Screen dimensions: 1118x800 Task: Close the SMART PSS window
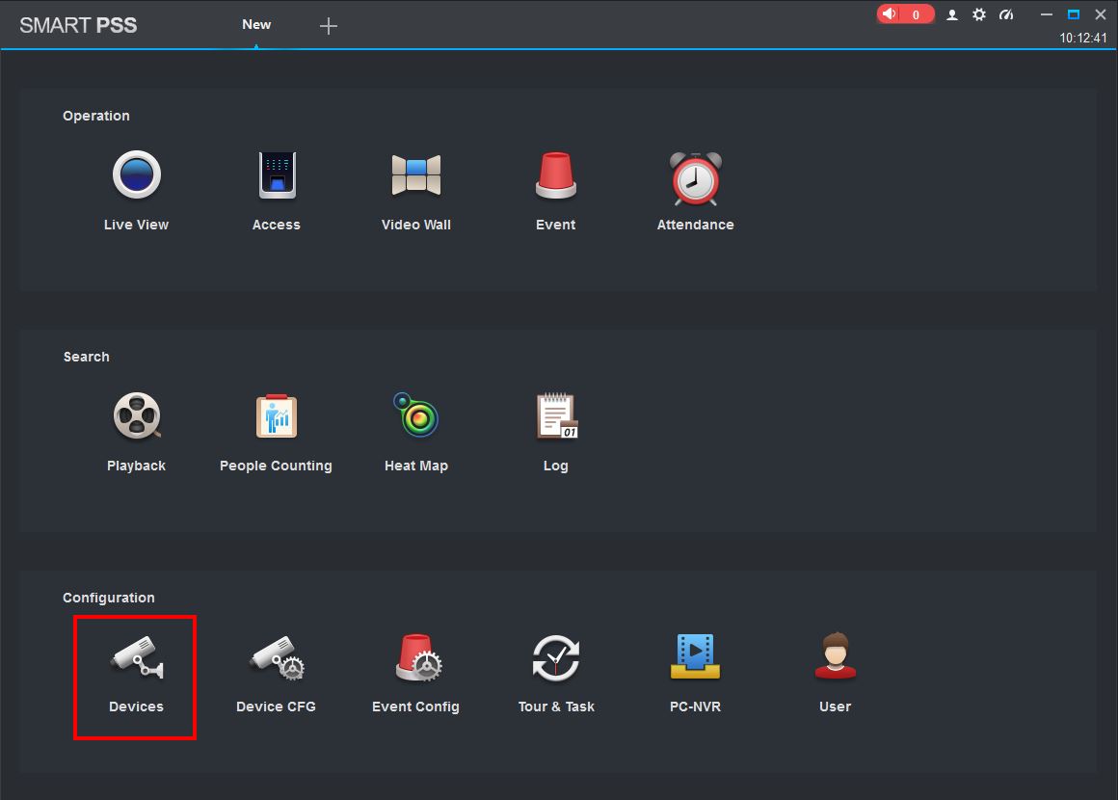pos(1101,14)
